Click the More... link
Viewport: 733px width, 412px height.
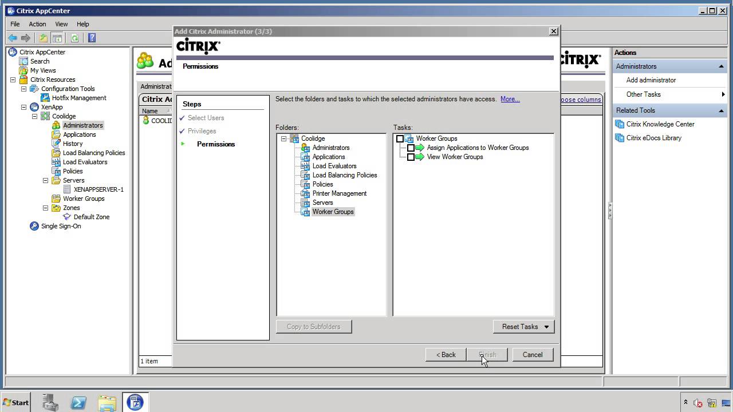[x=510, y=99]
